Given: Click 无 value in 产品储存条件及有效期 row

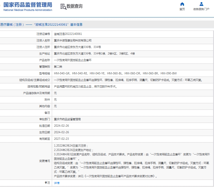Looking at the screenshot, I should pos(55,93).
